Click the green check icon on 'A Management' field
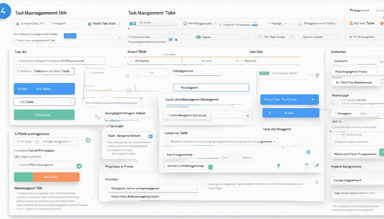Viewport: 384px width, 219px height. pyautogui.click(x=79, y=166)
